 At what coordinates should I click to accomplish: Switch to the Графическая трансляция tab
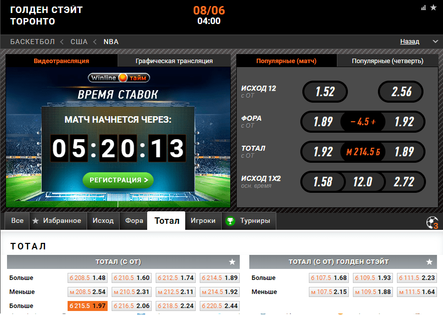point(174,61)
